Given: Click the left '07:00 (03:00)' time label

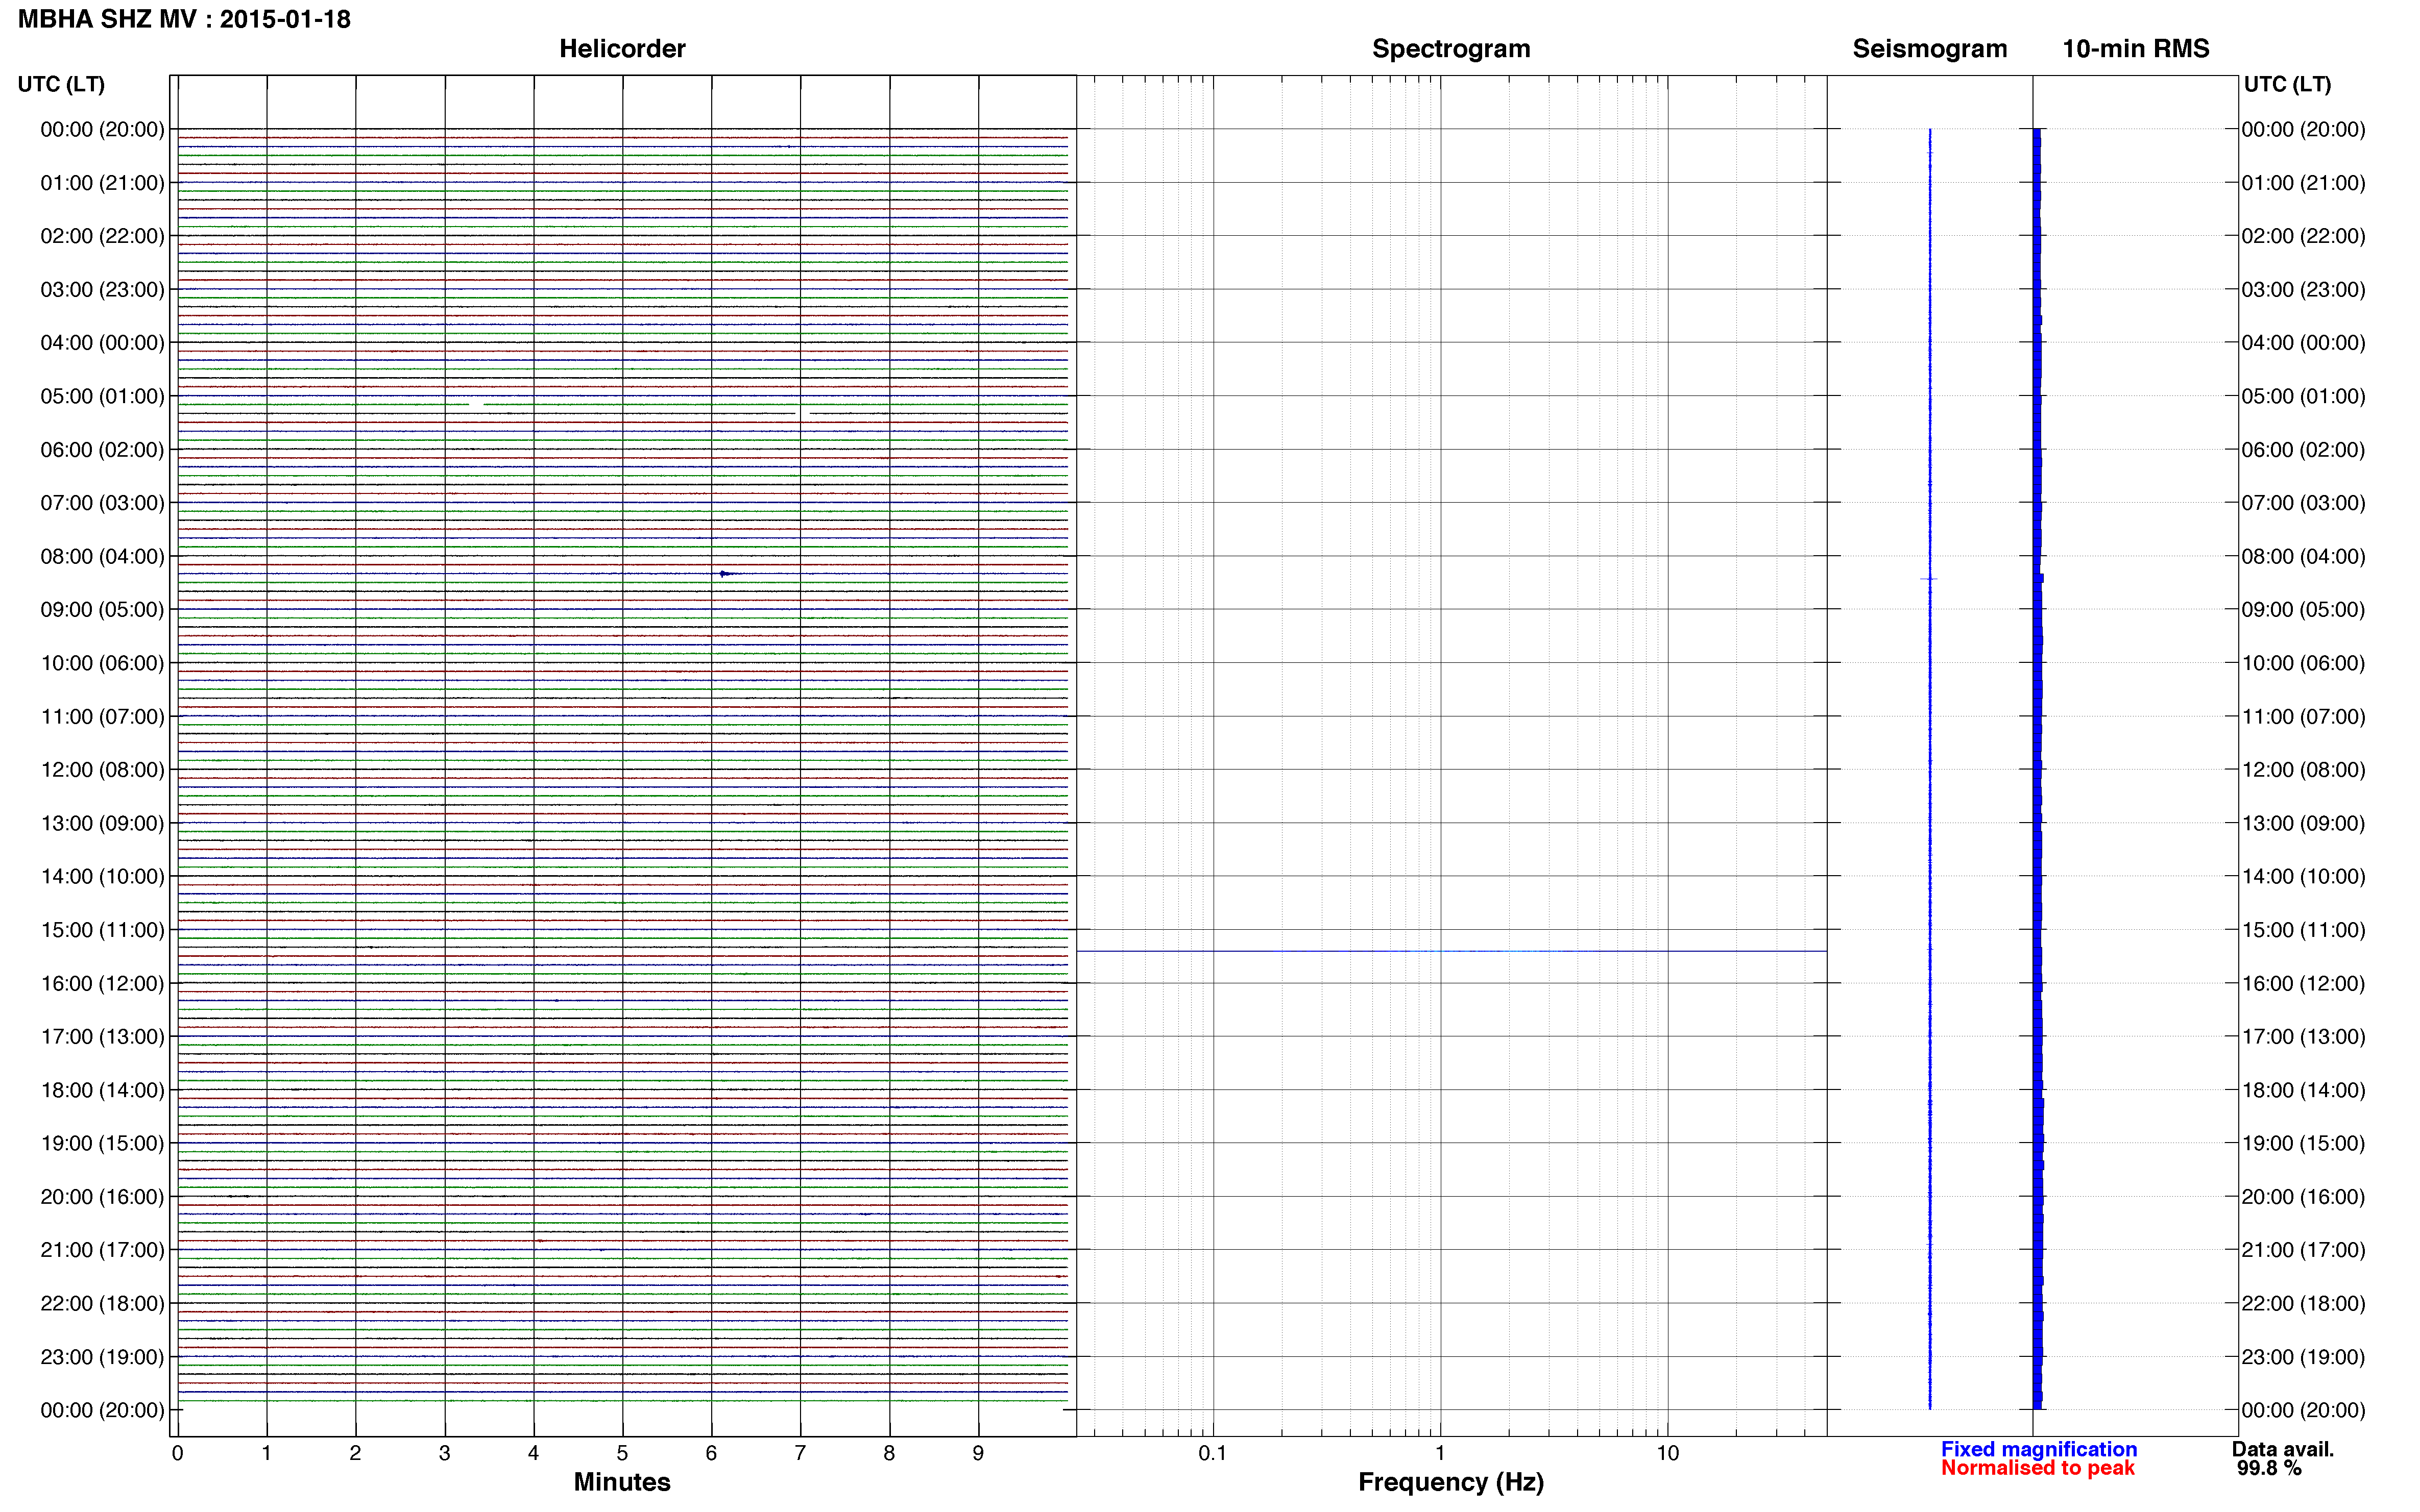Looking at the screenshot, I should (102, 503).
